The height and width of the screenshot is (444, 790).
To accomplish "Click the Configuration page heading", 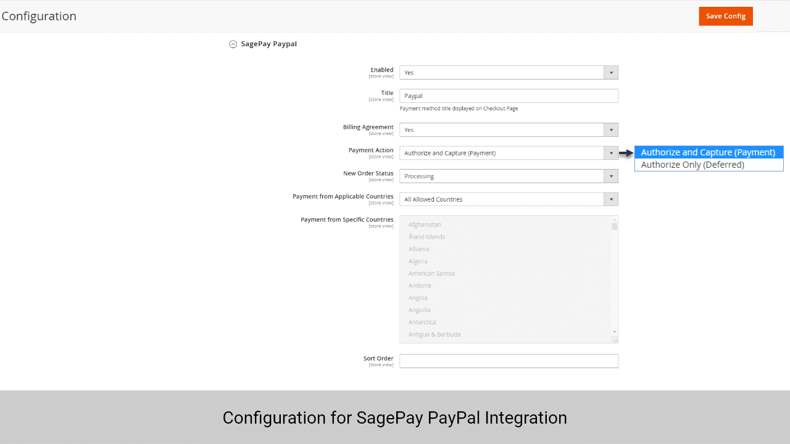I will click(x=39, y=16).
